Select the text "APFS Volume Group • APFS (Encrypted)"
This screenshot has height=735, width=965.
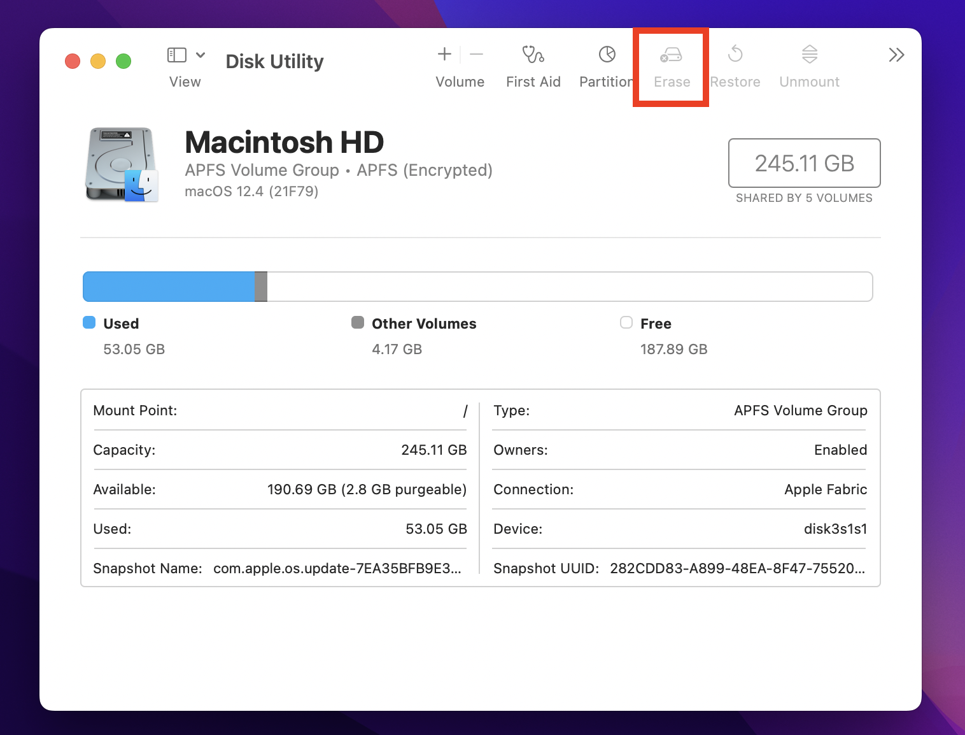pyautogui.click(x=339, y=170)
